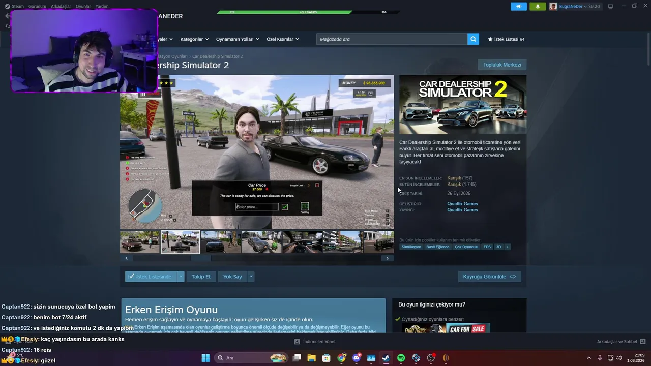
Task: Open Quadfix Games publisher link
Action: [x=462, y=210]
